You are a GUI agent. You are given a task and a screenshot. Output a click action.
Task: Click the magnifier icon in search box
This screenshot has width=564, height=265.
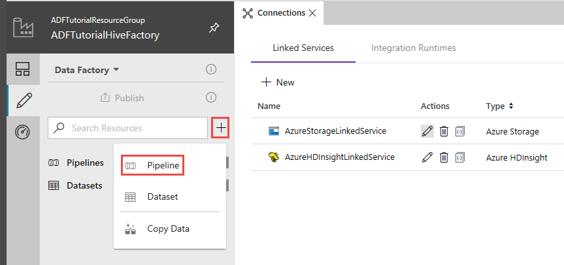point(60,128)
